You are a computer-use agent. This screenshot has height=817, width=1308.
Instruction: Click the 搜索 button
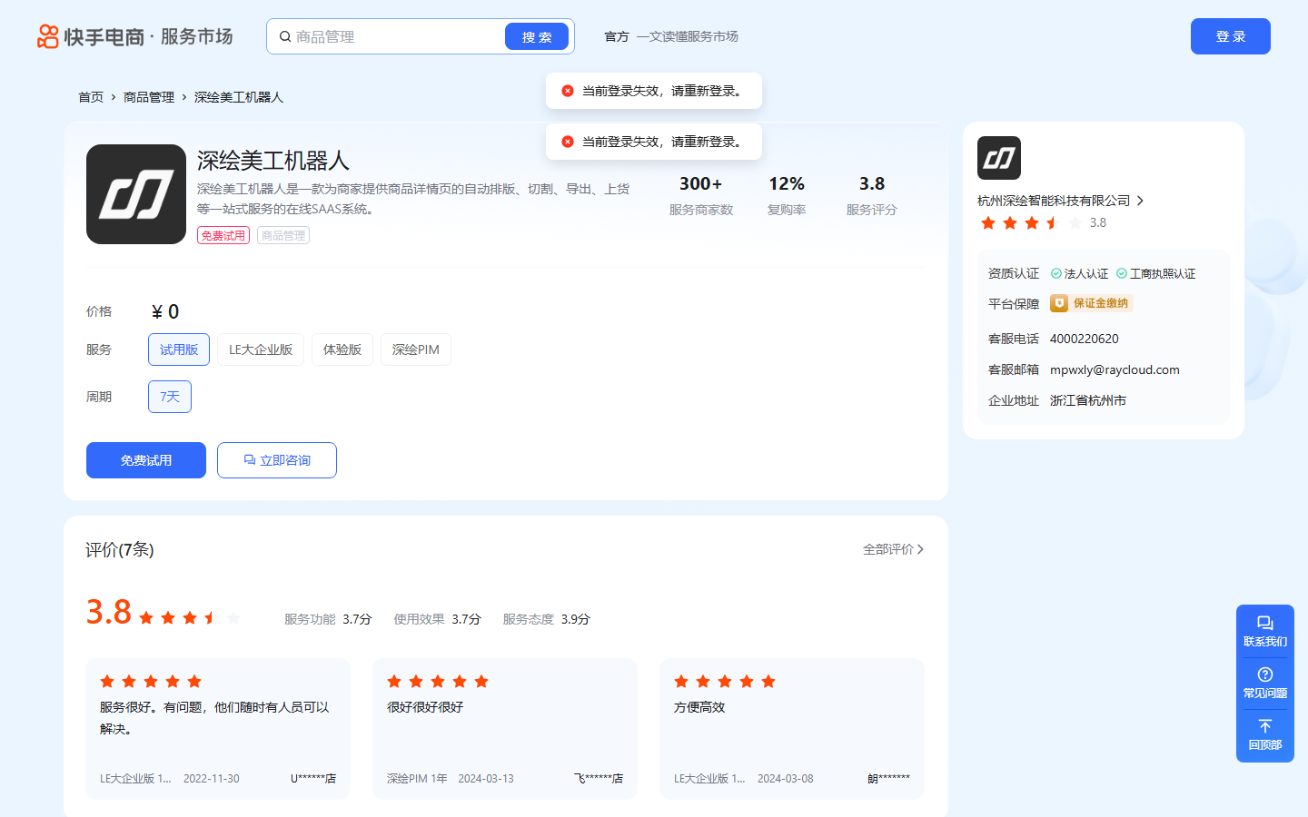[x=537, y=36]
